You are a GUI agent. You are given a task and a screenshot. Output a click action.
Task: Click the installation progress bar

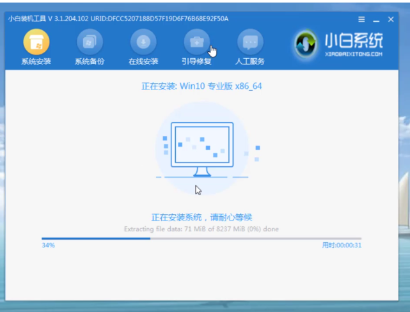click(x=201, y=238)
